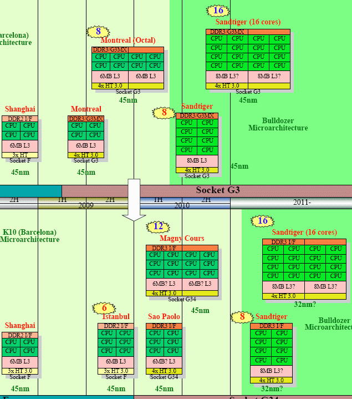Viewport: 352px width, 399px height.
Task: Click "45nm" label below Sao Paolo chip
Action: (x=164, y=388)
